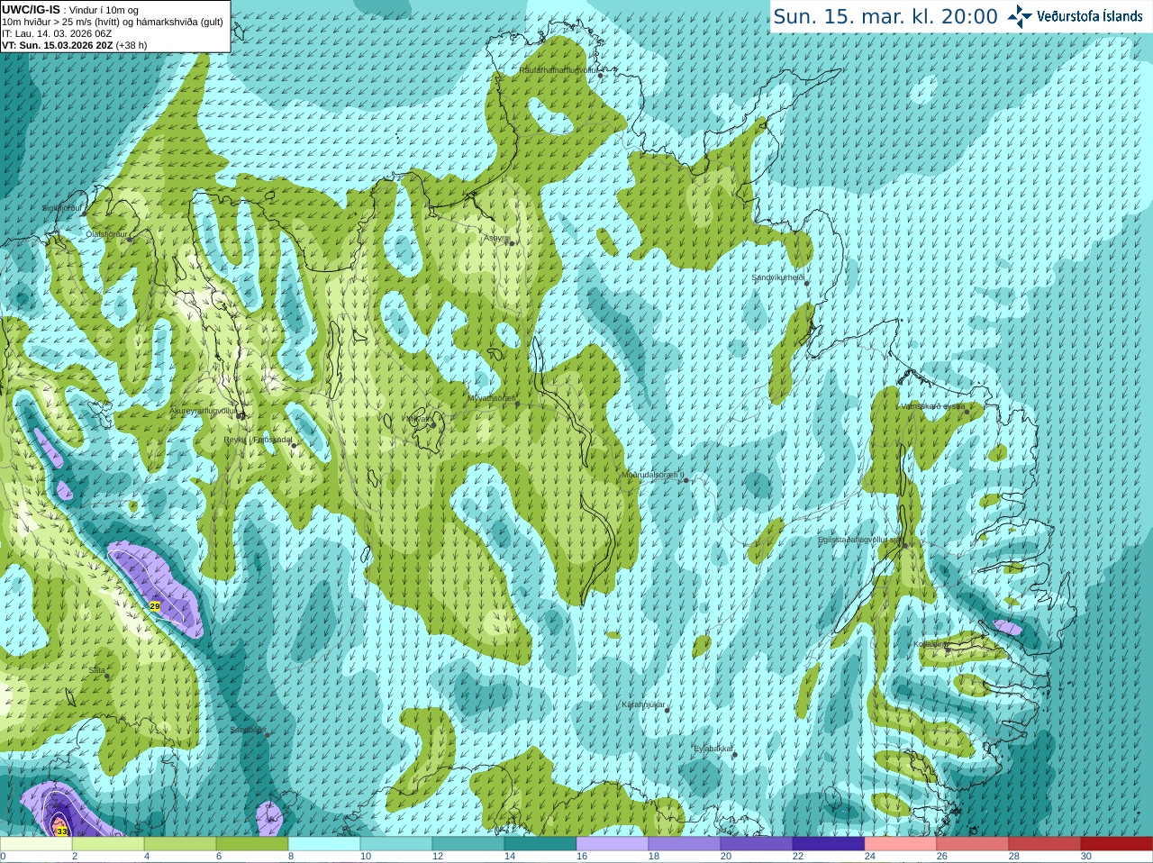Click the Sandvíkurheiði station label
Screen dimensions: 1153x863
coord(778,277)
